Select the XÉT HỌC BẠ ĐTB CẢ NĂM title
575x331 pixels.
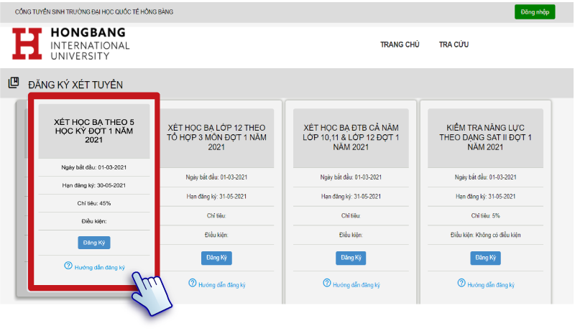coord(351,137)
